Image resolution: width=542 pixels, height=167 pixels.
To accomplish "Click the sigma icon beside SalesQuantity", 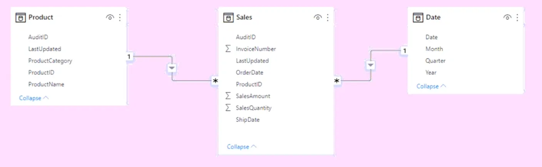I will pyautogui.click(x=228, y=108).
